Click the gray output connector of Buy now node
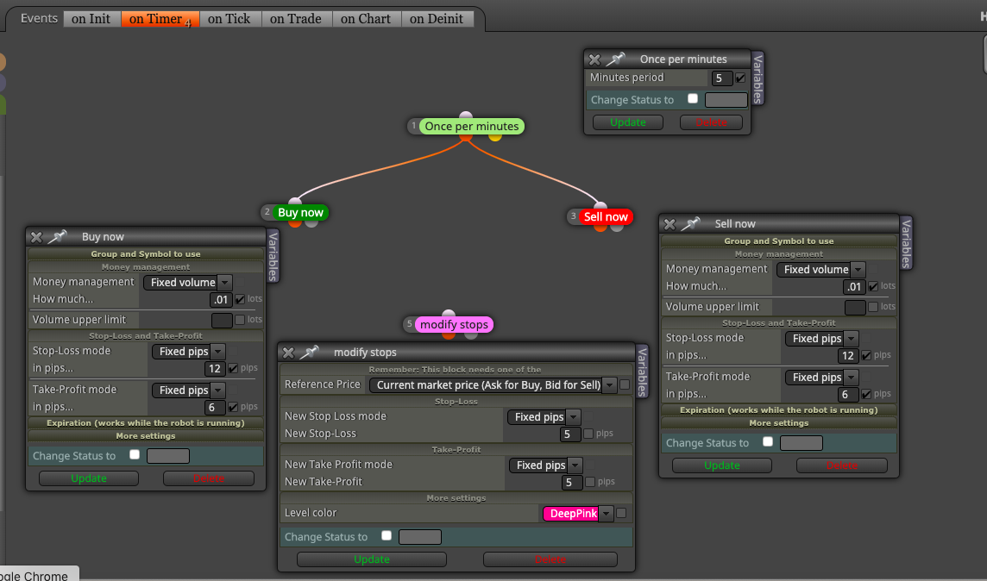The width and height of the screenshot is (987, 581). click(x=311, y=222)
